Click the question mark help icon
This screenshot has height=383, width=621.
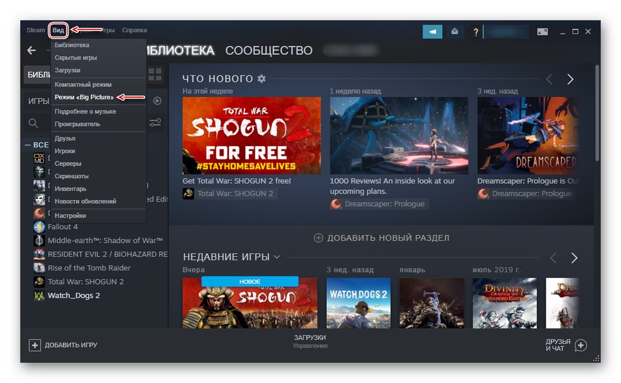476,32
